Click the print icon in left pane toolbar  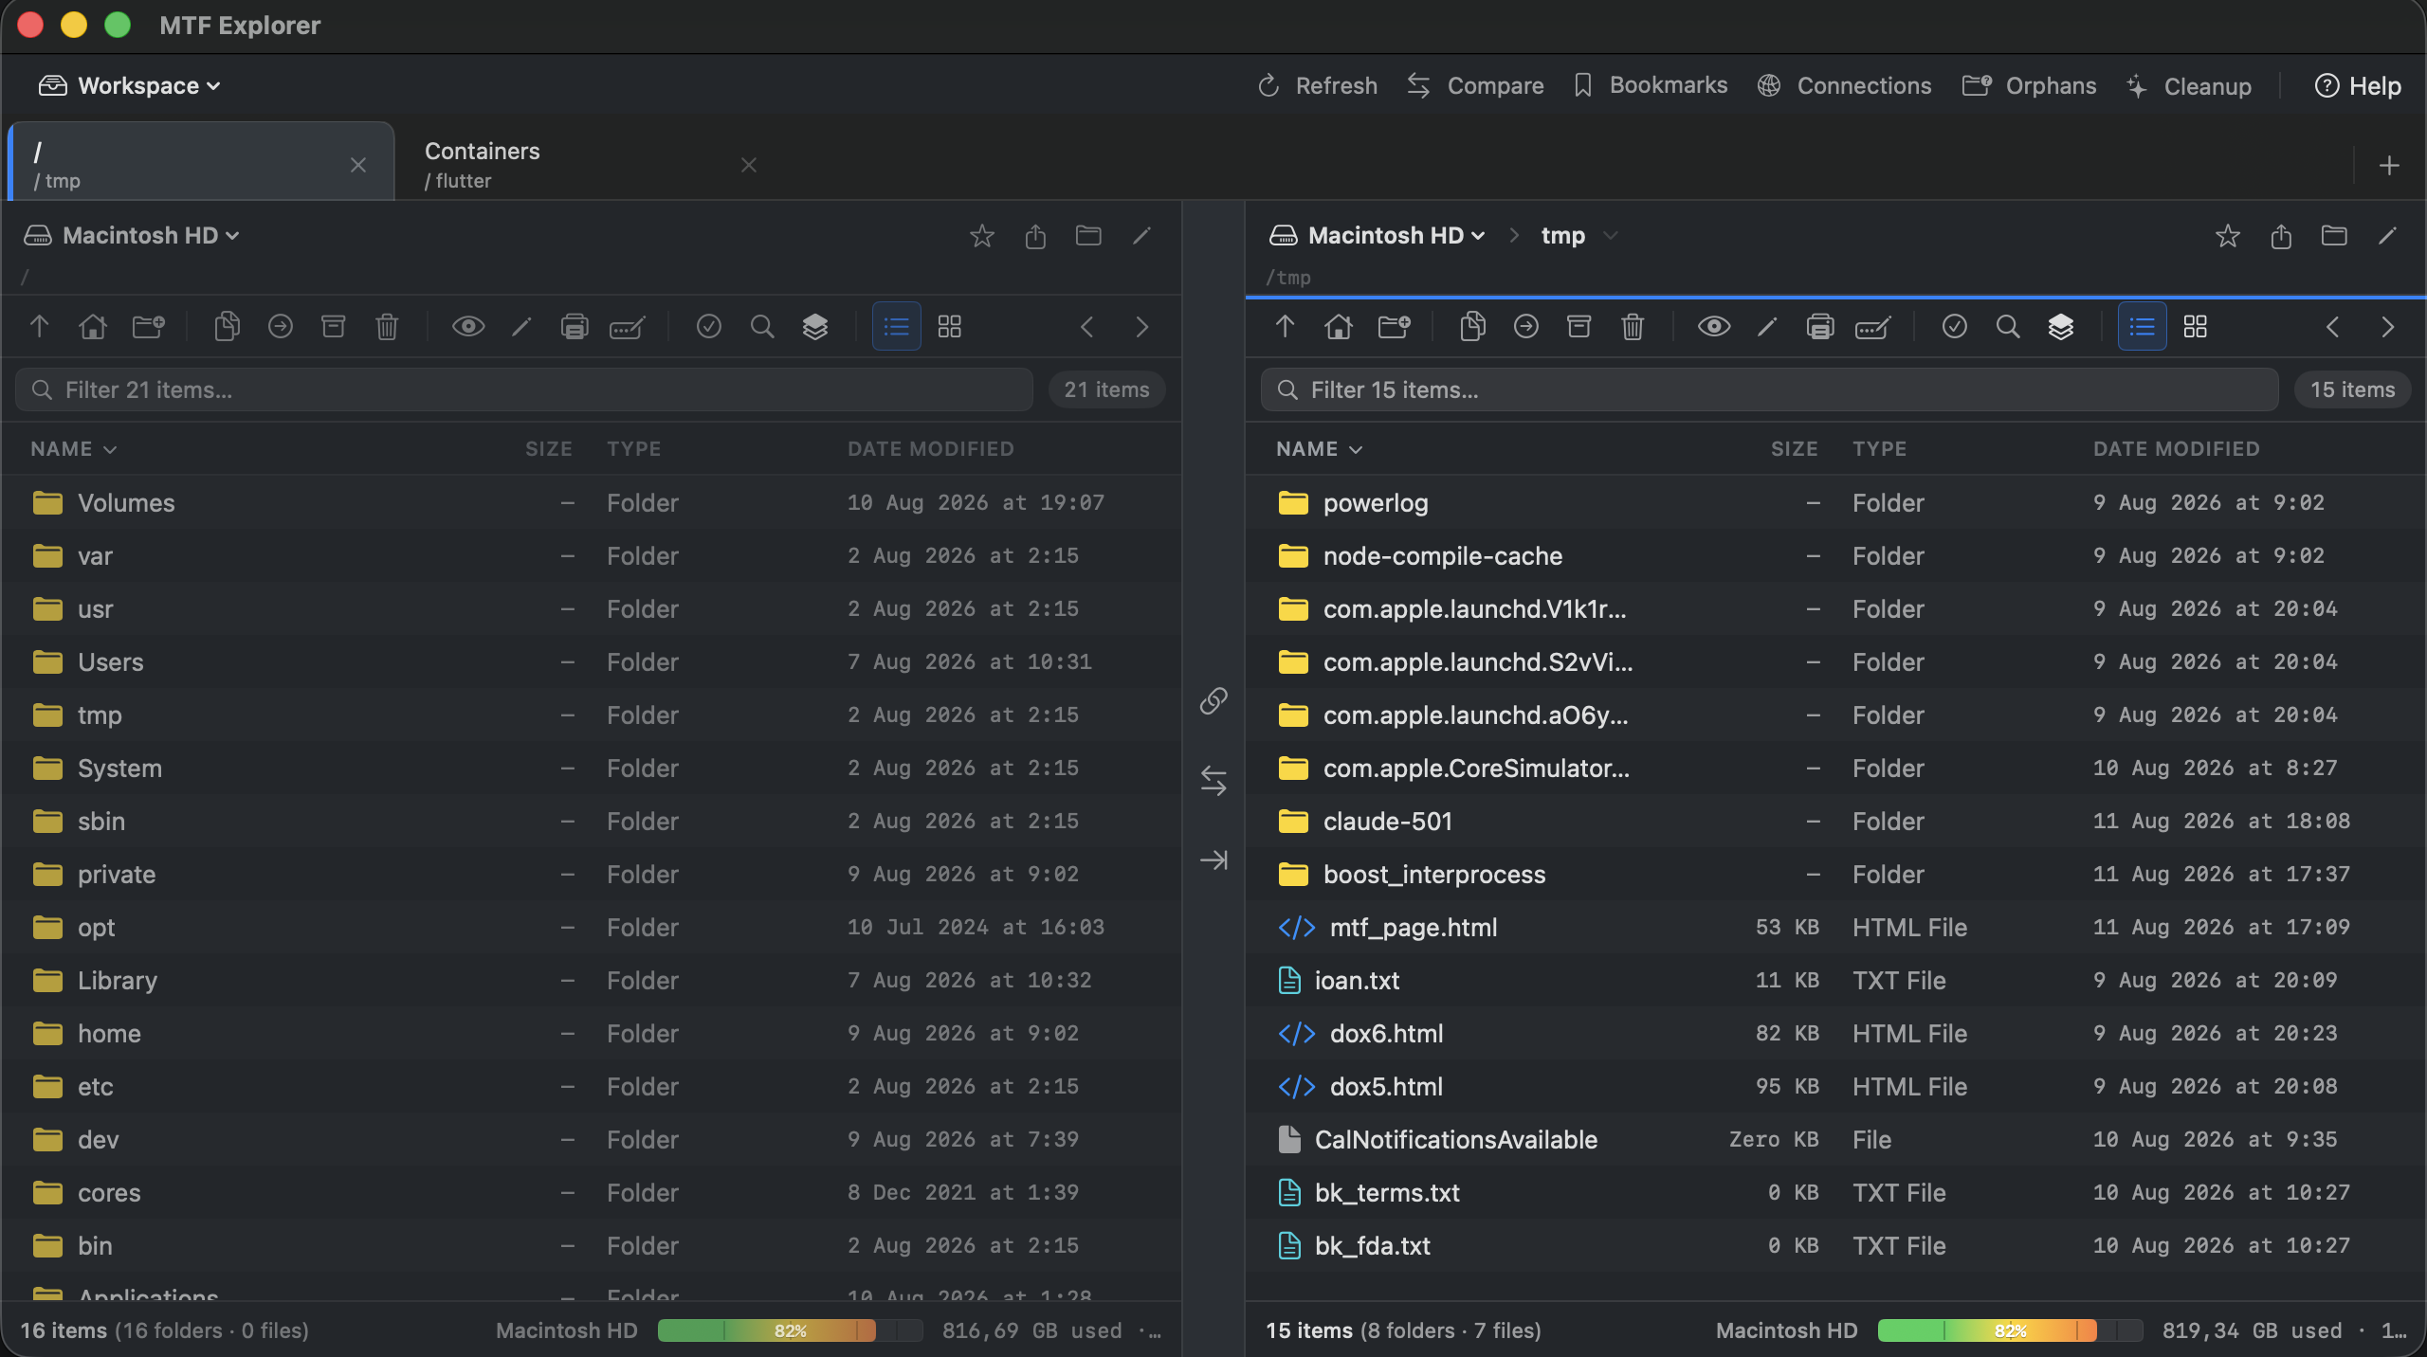(x=575, y=327)
